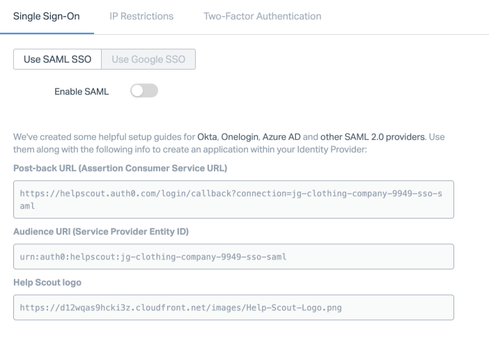Screen dimensions: 489x352
Task: Click the helpful setup guides description text
Action: [104, 137]
